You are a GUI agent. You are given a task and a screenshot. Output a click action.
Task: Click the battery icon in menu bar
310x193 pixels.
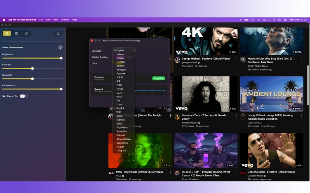[x=246, y=20]
